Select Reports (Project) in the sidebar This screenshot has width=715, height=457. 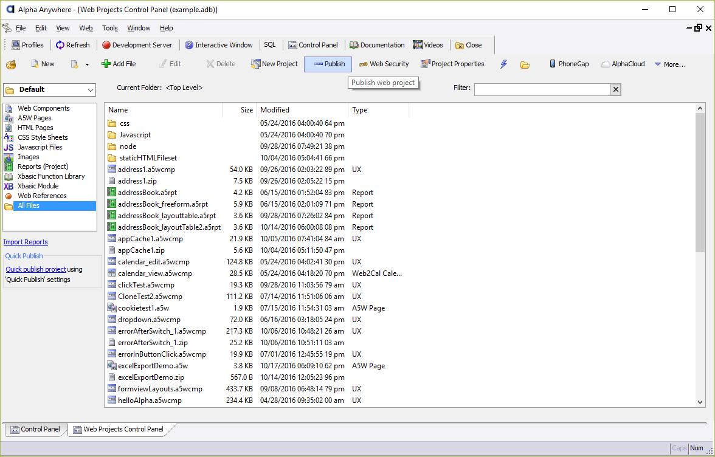tap(43, 167)
